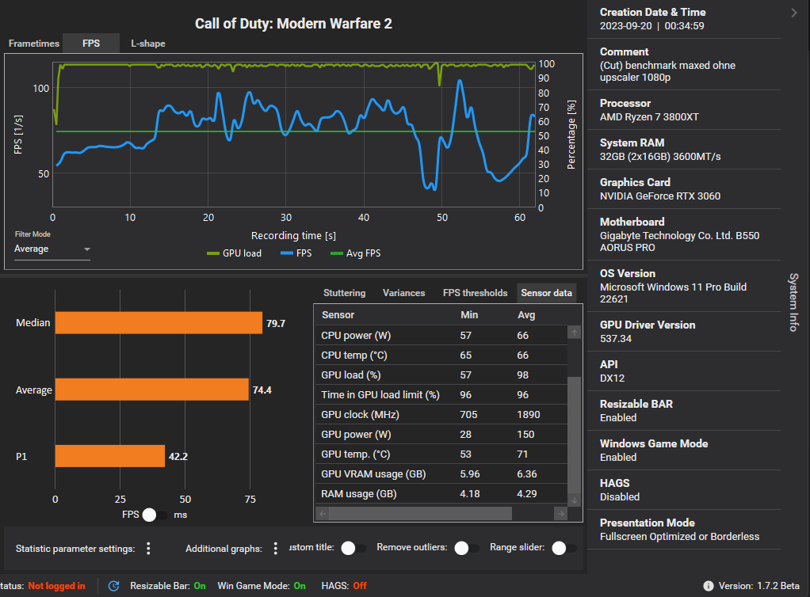Switch to the Frametimes tab
This screenshot has width=810, height=597.
[x=33, y=44]
